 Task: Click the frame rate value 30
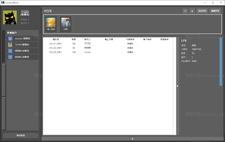193,53
